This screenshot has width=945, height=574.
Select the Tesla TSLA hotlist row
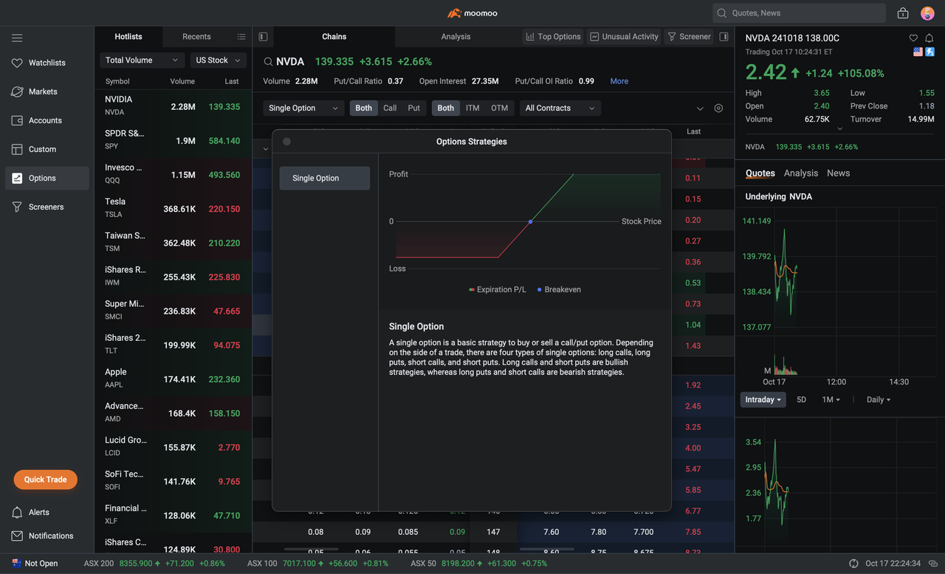point(173,208)
